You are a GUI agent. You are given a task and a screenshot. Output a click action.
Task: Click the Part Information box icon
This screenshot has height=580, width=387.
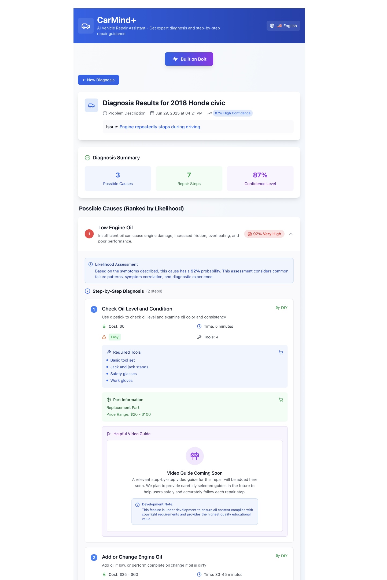tap(109, 400)
